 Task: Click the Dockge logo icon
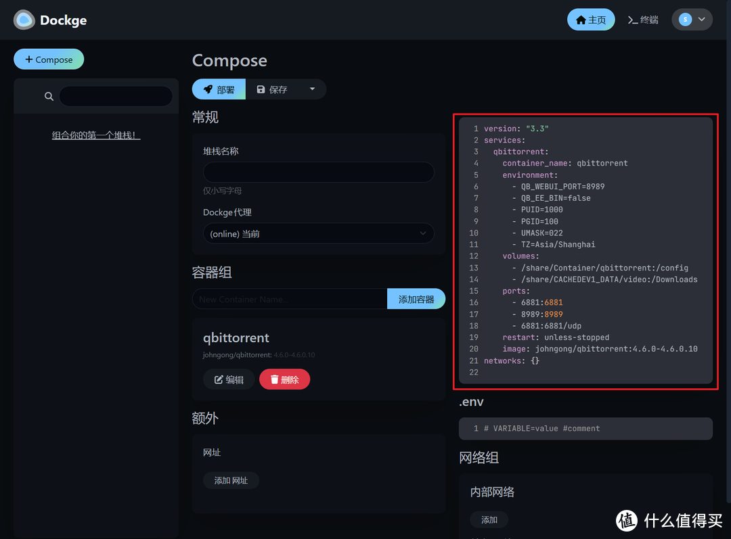coord(24,20)
